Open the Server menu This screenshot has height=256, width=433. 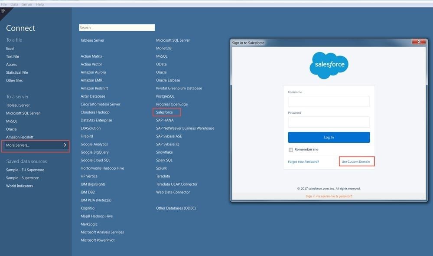[x=27, y=4]
